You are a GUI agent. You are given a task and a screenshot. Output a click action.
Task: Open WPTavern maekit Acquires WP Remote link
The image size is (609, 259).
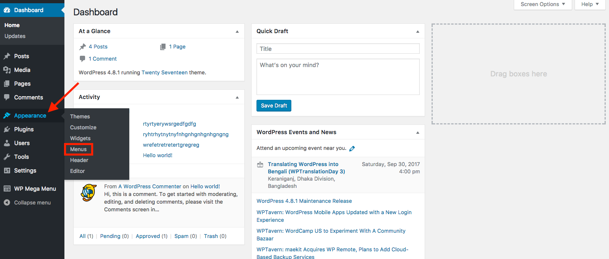pos(332,253)
